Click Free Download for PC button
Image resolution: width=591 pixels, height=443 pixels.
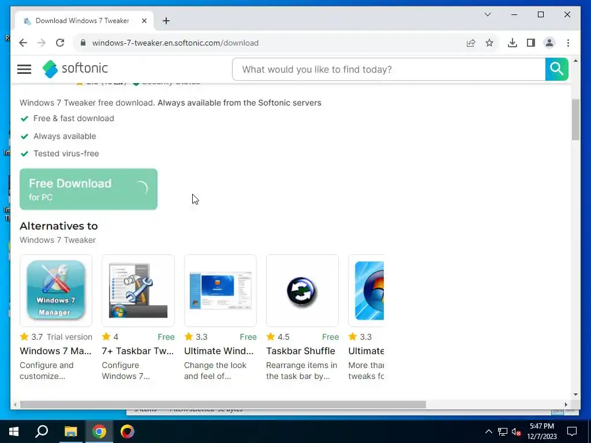[x=88, y=189]
